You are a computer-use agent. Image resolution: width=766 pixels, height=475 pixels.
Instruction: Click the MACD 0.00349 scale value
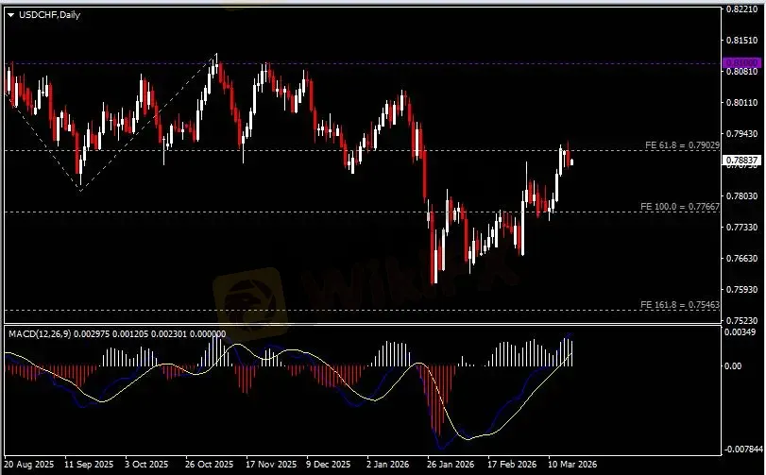tap(740, 332)
